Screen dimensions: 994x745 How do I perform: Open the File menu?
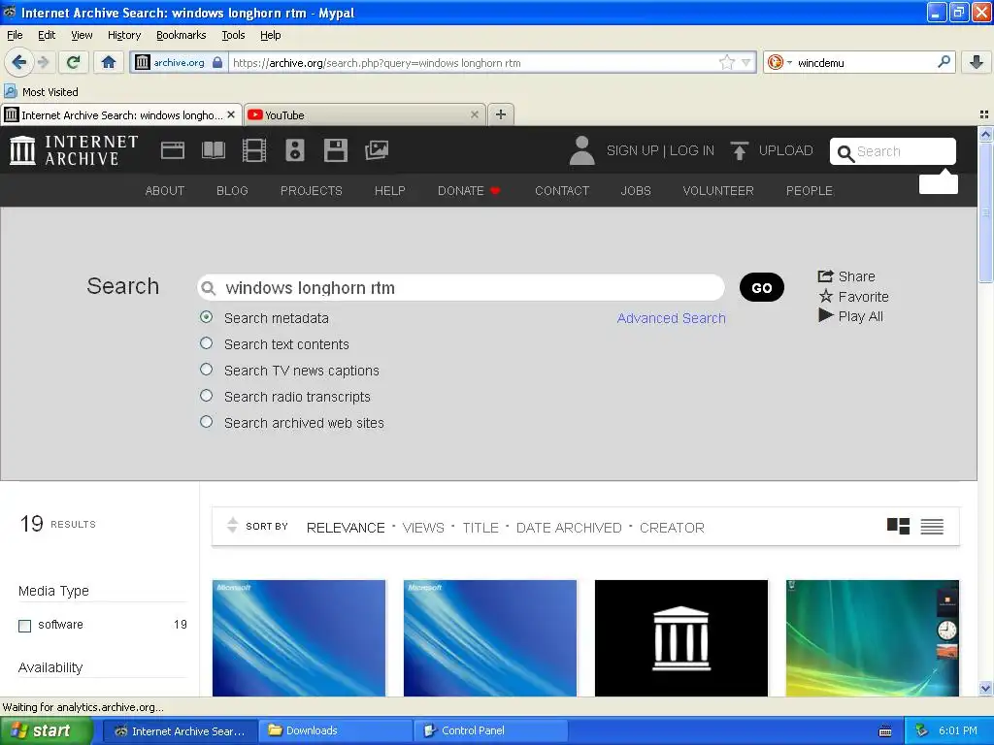pyautogui.click(x=15, y=35)
